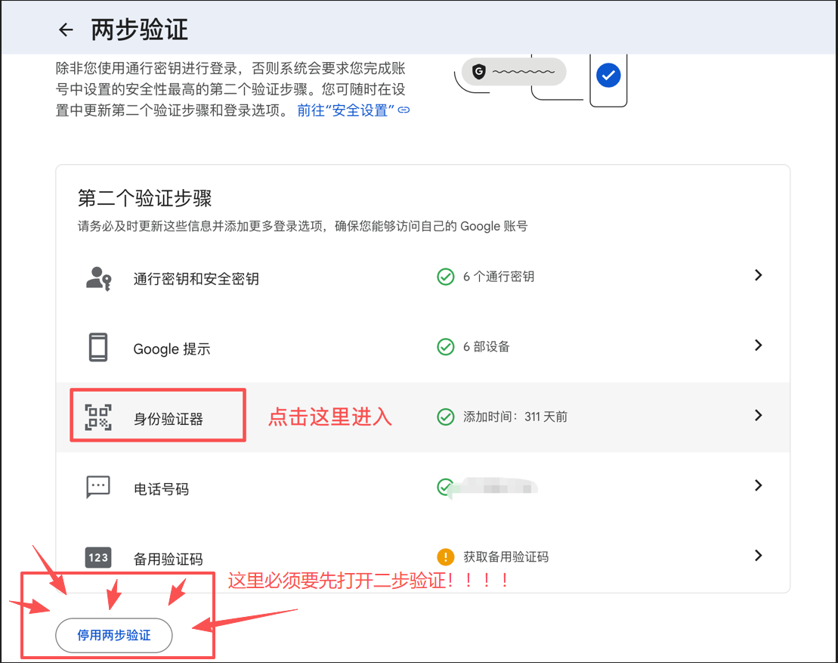Click the 第二个验证步骤 section heading
The height and width of the screenshot is (663, 838).
point(145,198)
